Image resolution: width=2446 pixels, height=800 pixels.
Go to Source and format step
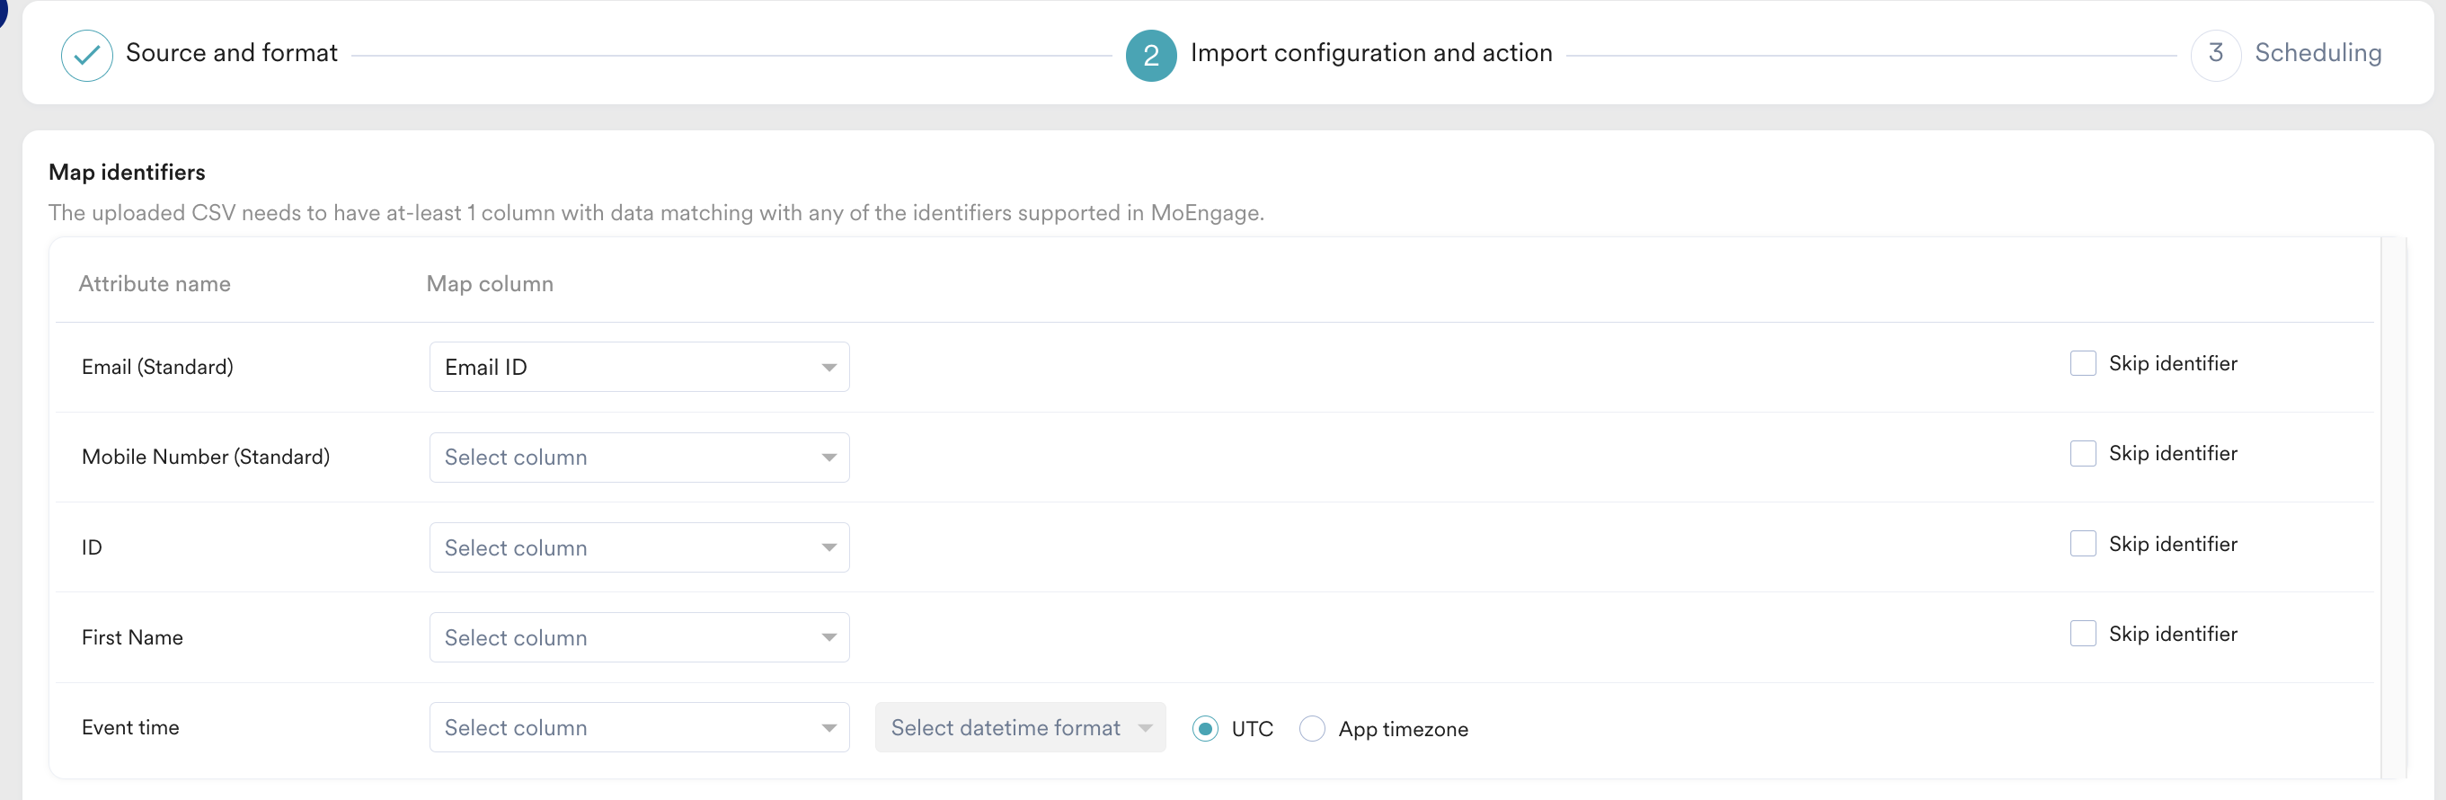[x=231, y=53]
